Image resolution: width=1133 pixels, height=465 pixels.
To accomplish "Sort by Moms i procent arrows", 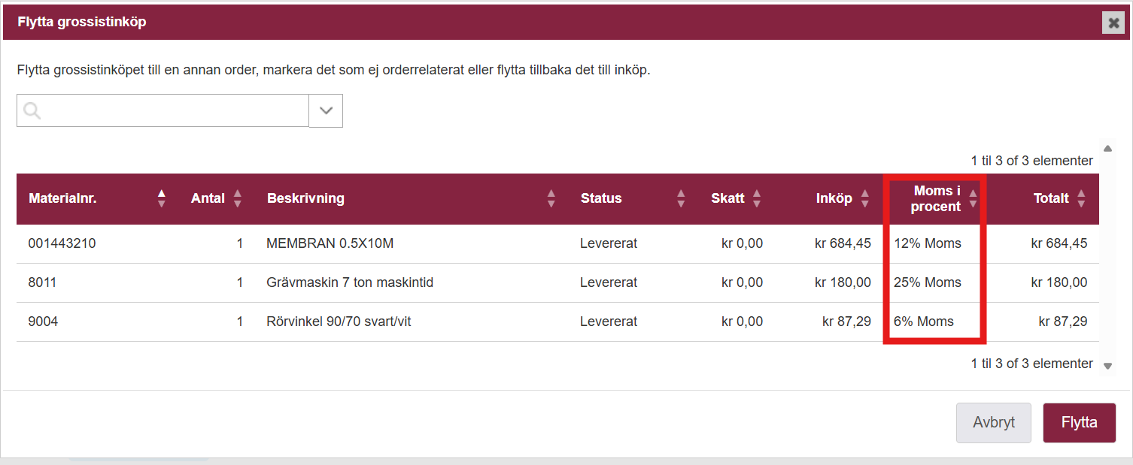I will [x=974, y=198].
